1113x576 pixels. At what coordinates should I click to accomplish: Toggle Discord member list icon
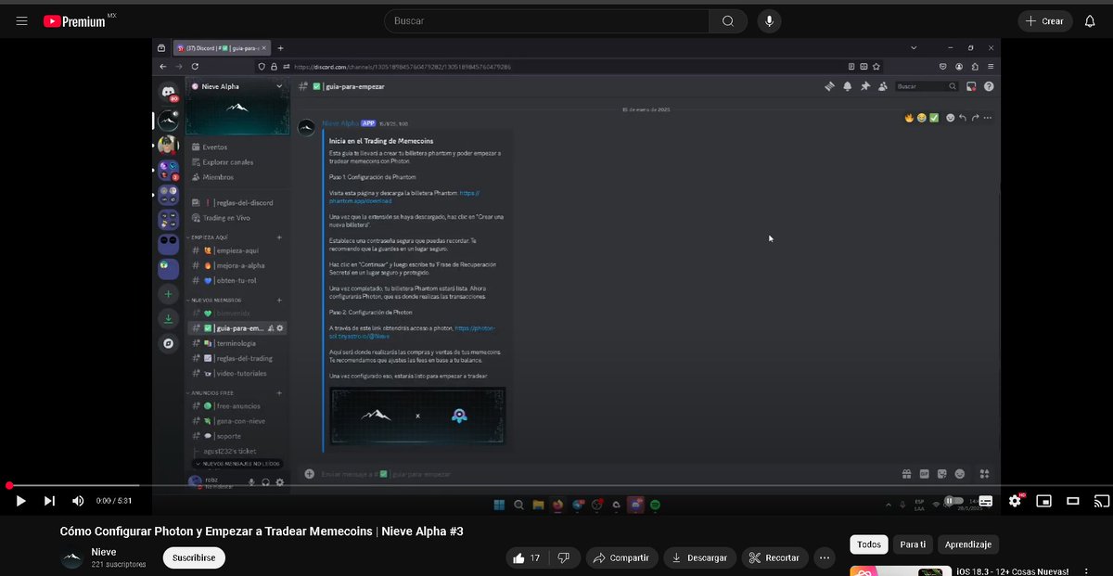[x=881, y=86]
